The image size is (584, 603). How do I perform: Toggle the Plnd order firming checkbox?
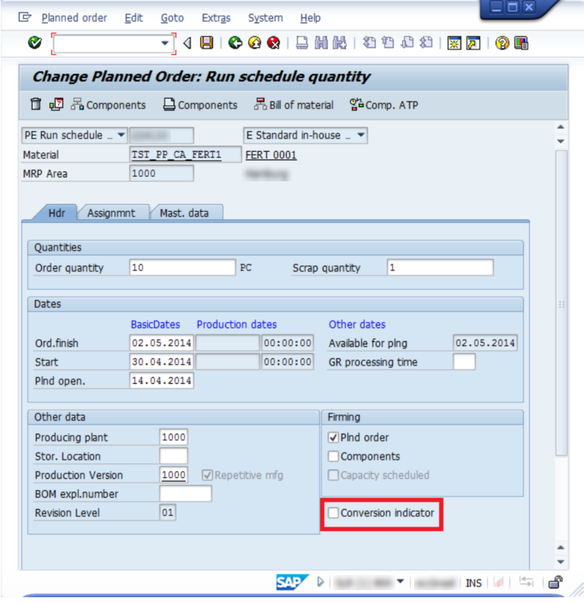point(333,437)
